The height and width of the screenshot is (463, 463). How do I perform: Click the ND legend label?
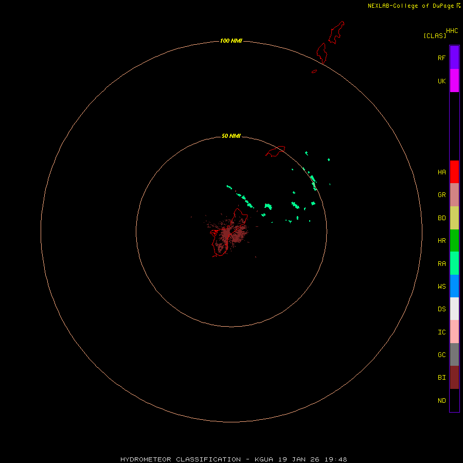pos(441,401)
